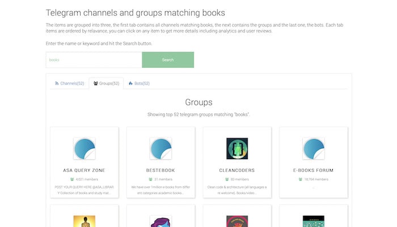The height and width of the screenshot is (227, 397).
Task: Click the page title 'Telegram channels and groups matching books'
Action: pos(136,13)
